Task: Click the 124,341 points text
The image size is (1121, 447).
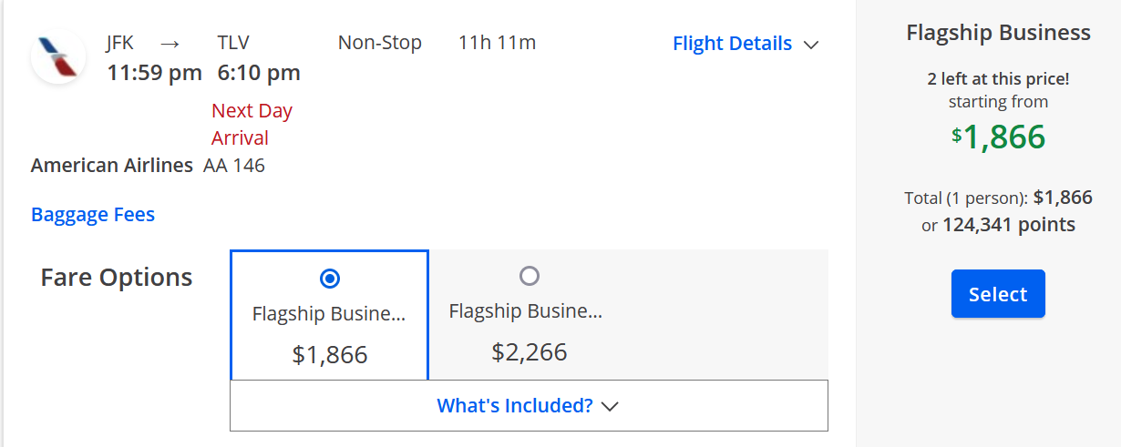Action: (x=1008, y=225)
